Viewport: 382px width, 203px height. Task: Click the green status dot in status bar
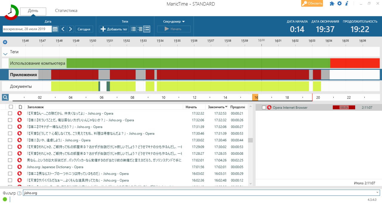pos(5,199)
